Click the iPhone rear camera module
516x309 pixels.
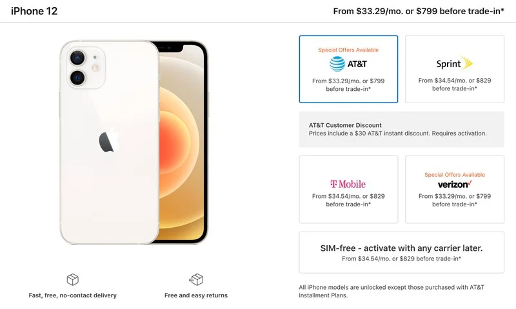click(x=84, y=68)
